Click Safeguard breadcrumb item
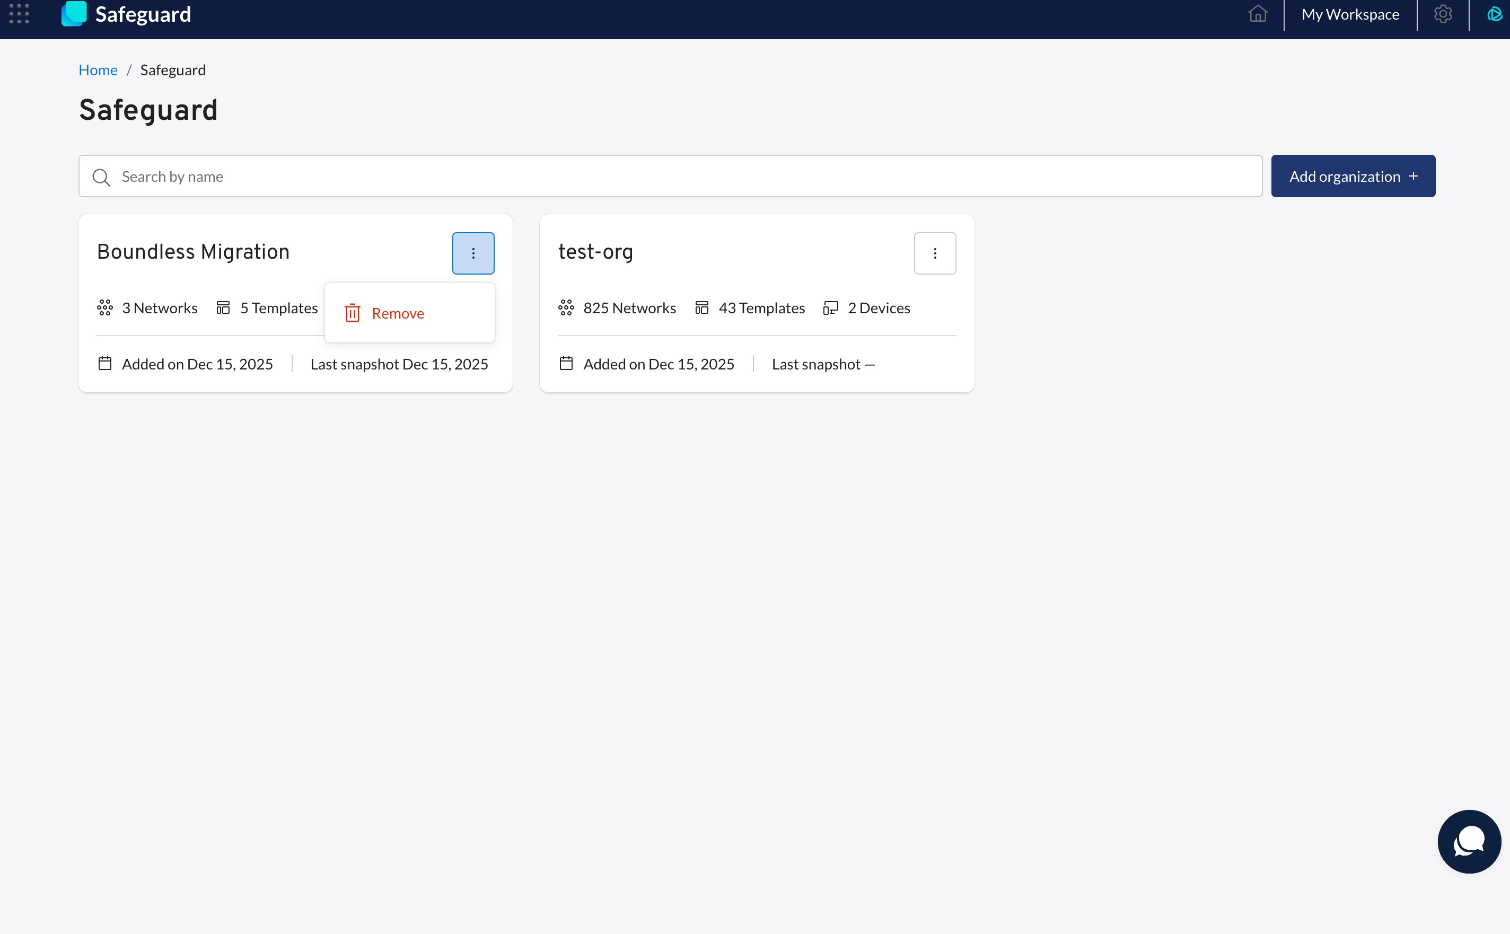Screen dimensions: 1510x934 pos(173,70)
